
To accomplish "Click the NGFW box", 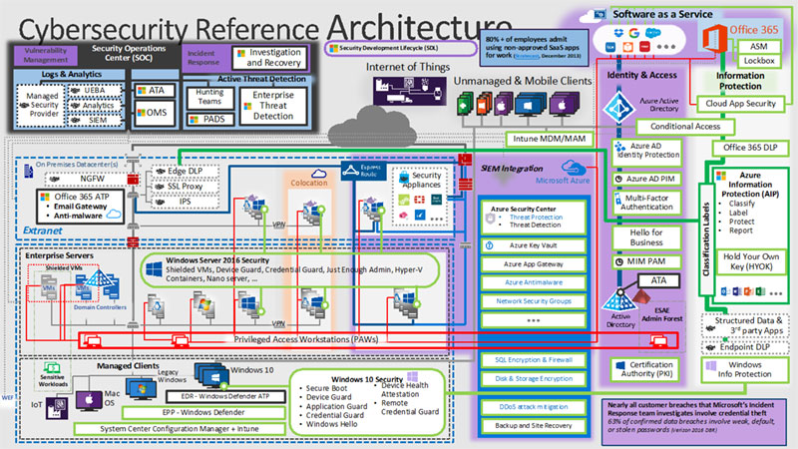I will [85, 179].
